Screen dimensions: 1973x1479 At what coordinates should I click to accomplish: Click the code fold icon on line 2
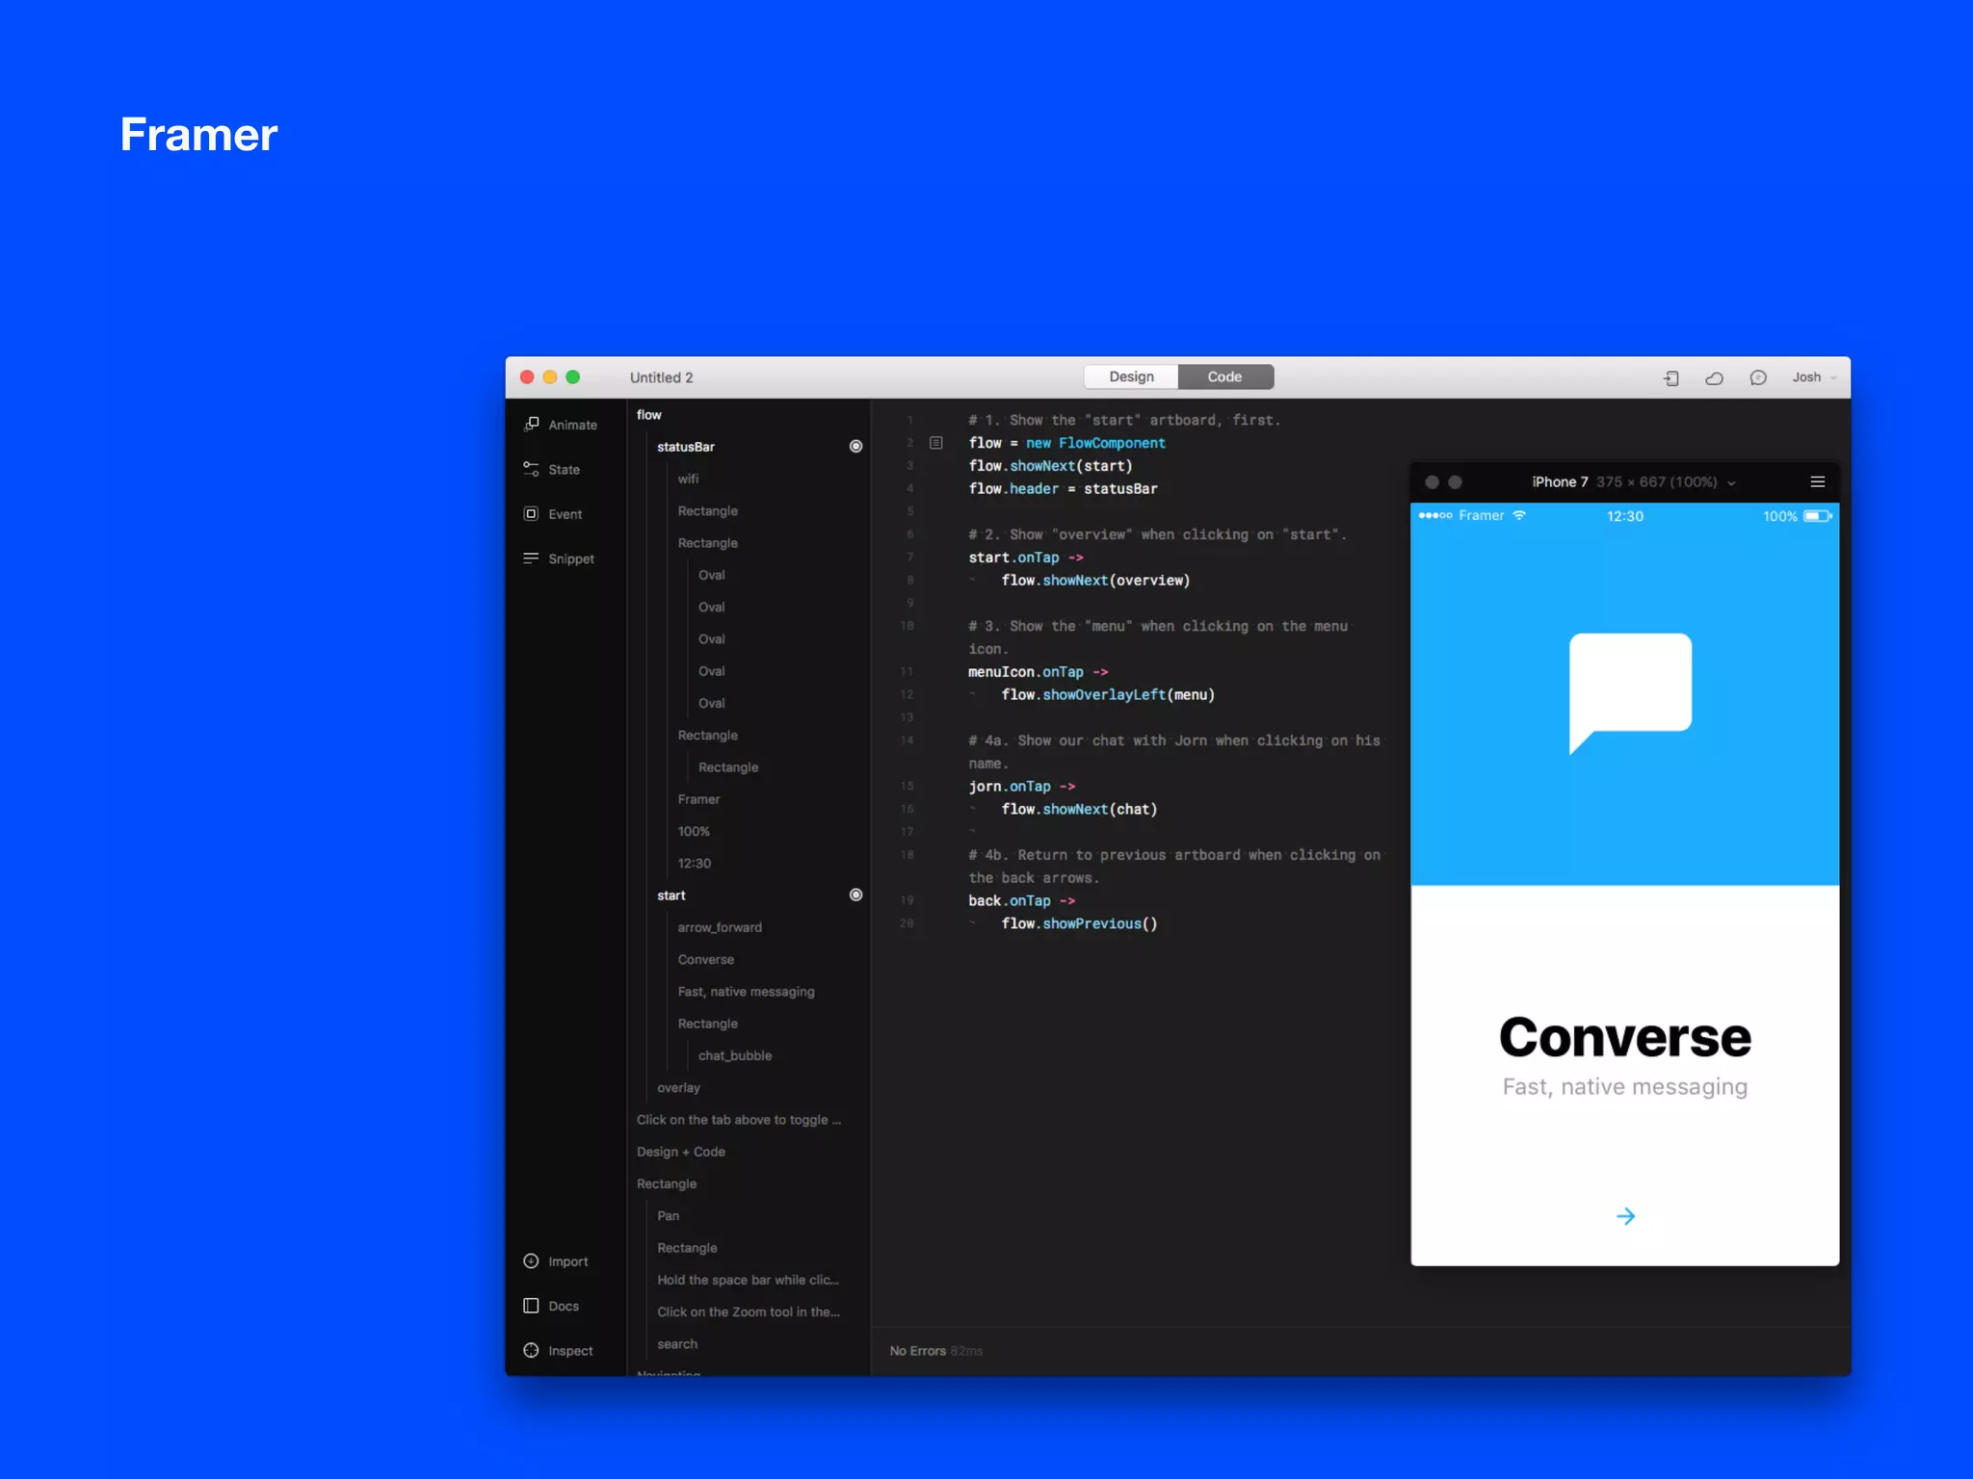click(936, 443)
